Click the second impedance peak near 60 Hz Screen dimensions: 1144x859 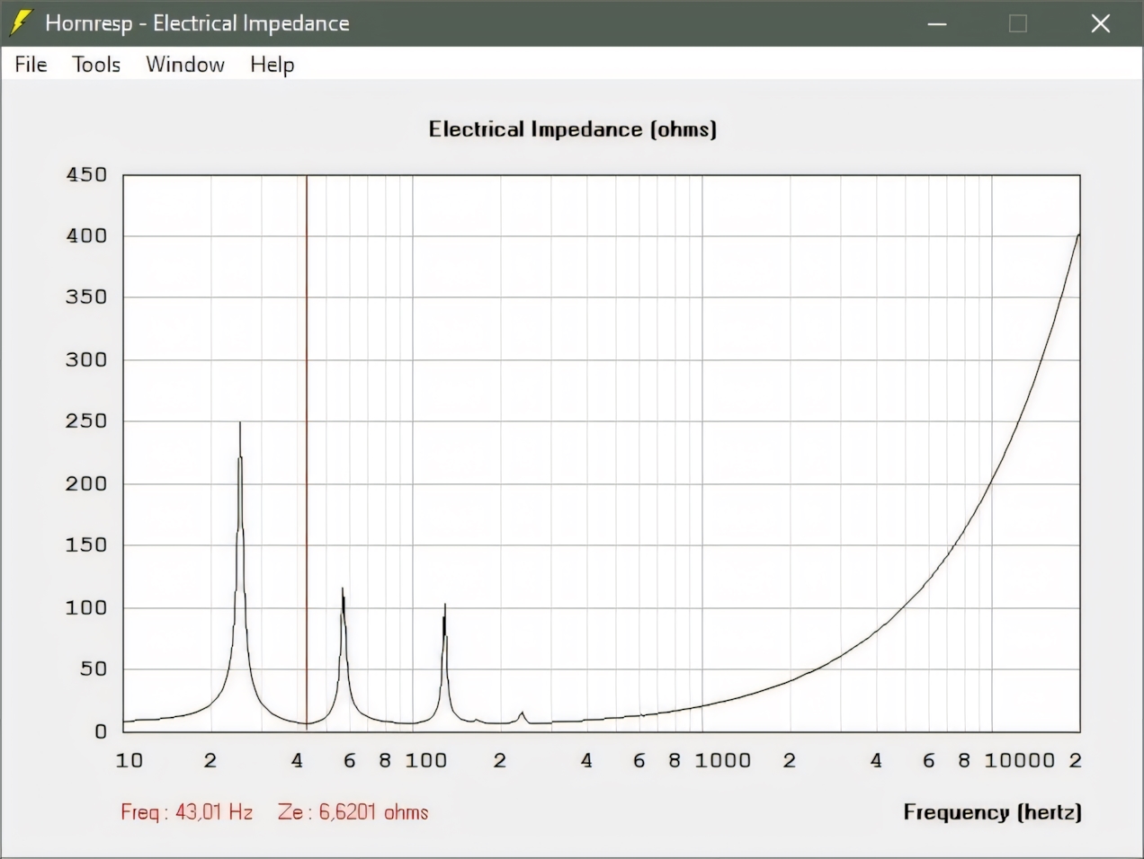tap(343, 591)
